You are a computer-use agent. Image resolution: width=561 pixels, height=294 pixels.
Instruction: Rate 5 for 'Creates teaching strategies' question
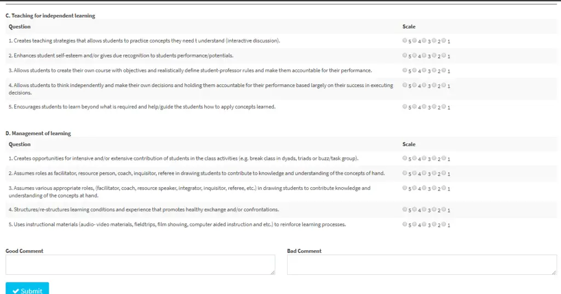coord(405,41)
